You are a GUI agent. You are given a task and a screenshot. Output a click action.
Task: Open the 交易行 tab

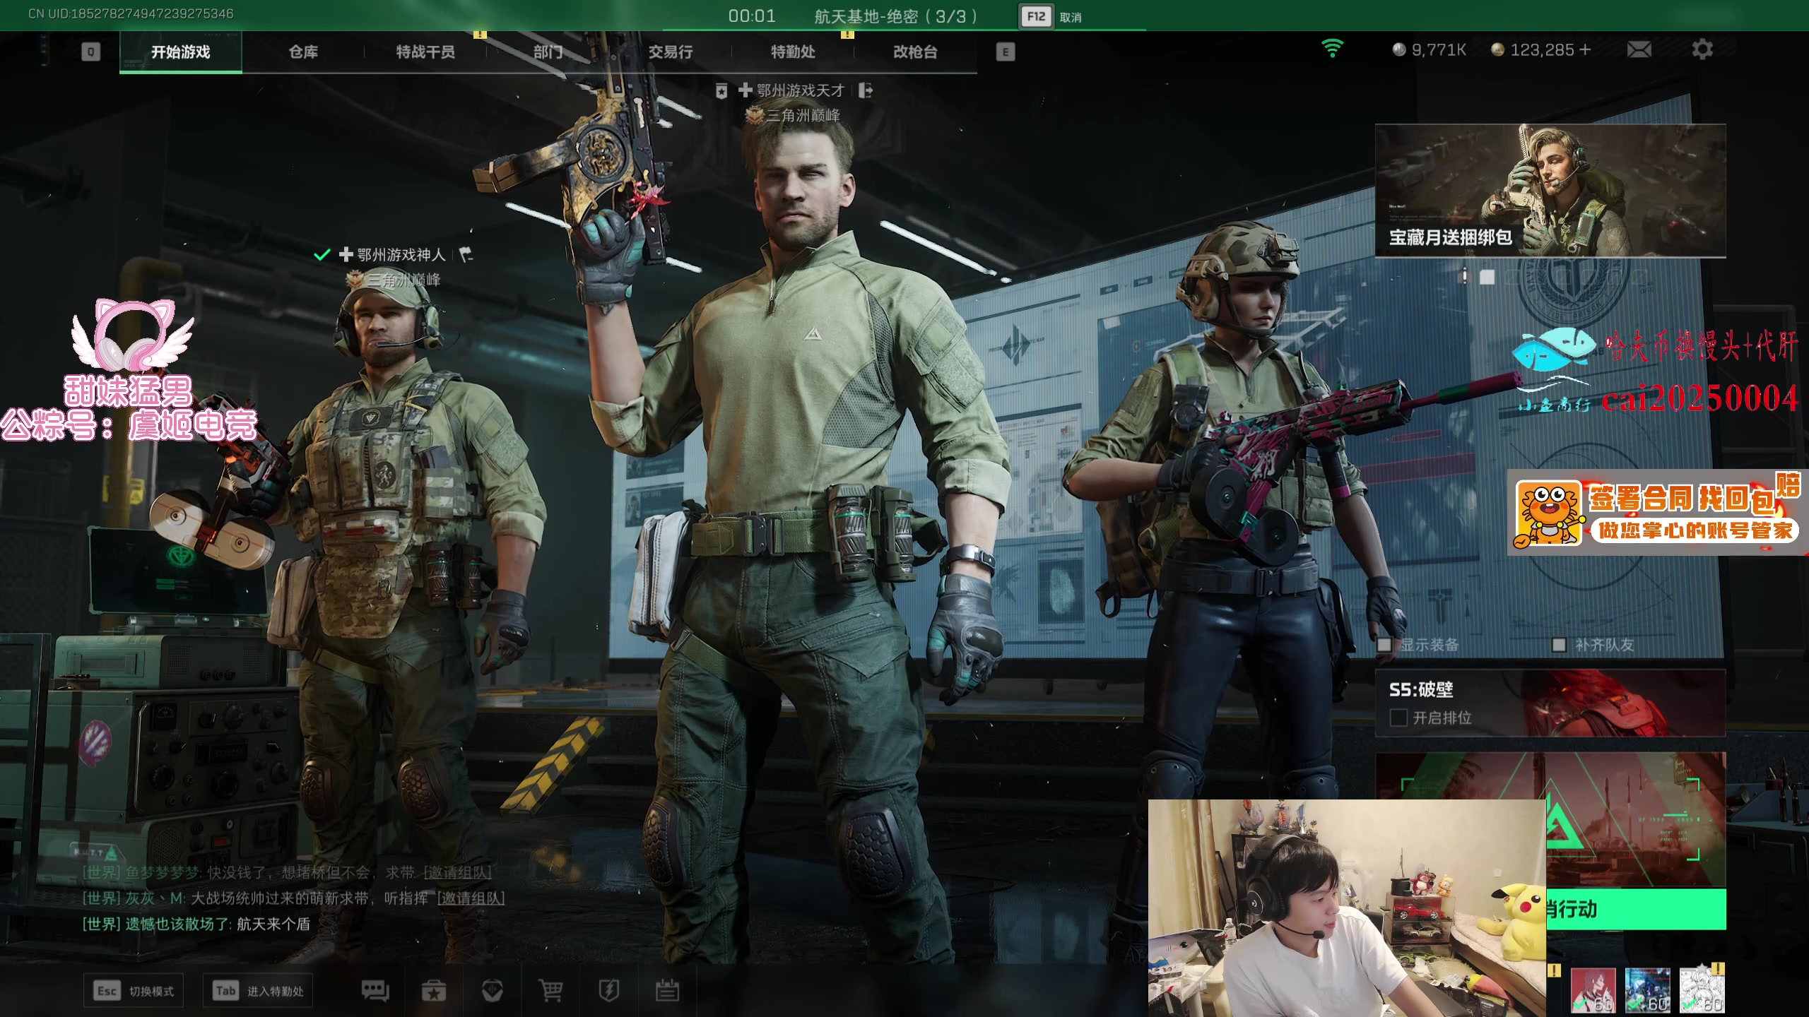pyautogui.click(x=671, y=52)
